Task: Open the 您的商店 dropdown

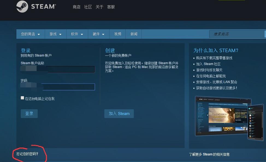Action: point(30,34)
